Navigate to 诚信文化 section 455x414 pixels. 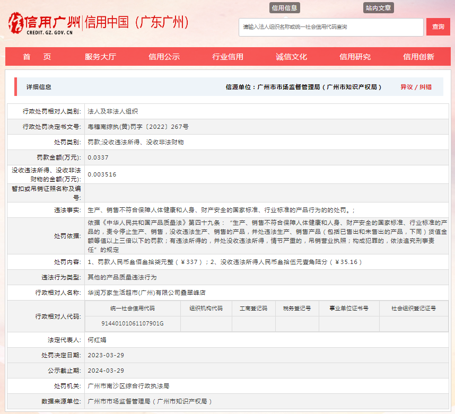point(291,57)
